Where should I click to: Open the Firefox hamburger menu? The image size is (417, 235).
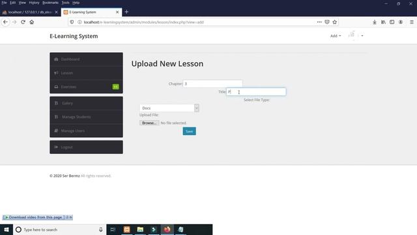(411, 22)
